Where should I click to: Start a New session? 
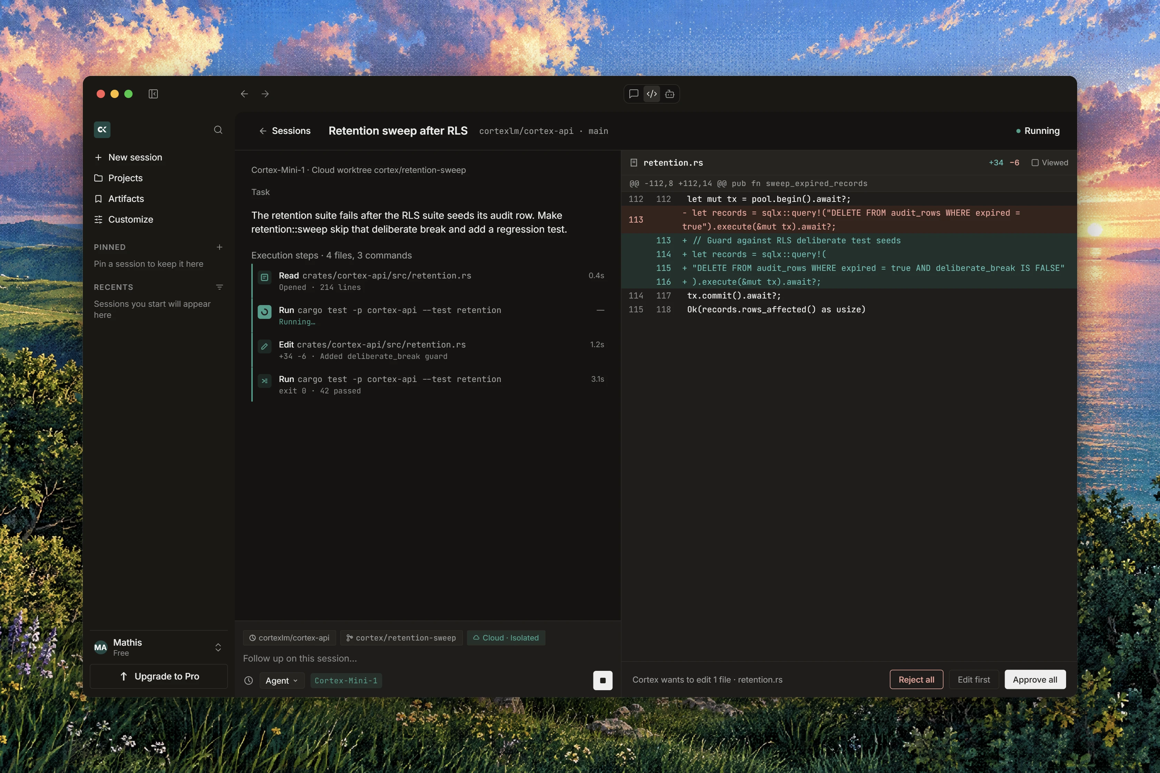click(x=158, y=157)
